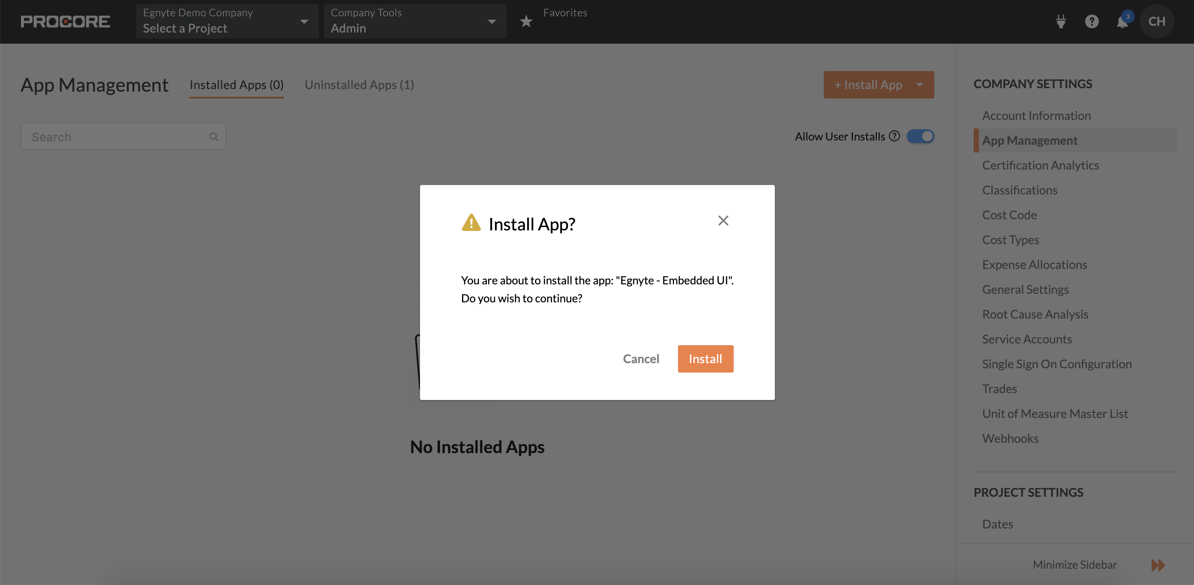
Task: Click Cancel in the Install App dialog
Action: pyautogui.click(x=641, y=358)
